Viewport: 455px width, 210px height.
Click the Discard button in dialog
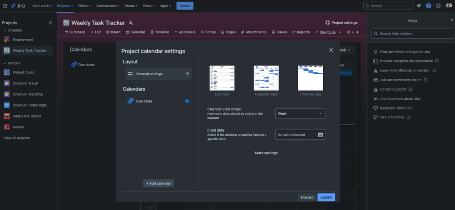click(307, 197)
